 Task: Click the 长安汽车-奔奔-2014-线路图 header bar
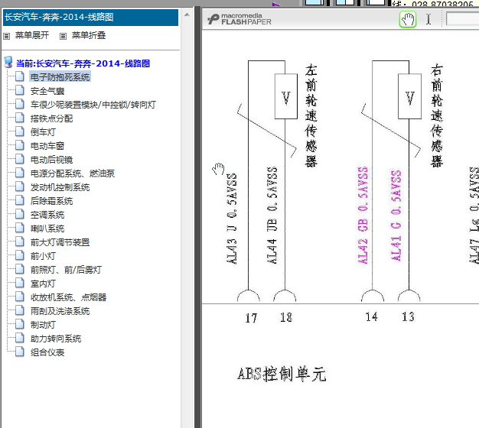tap(90, 18)
